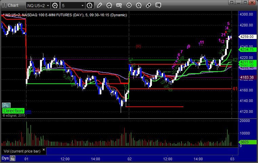Screen dimensions: 258x163
Task: Click the (R) marker on chart
Action: tap(138, 46)
